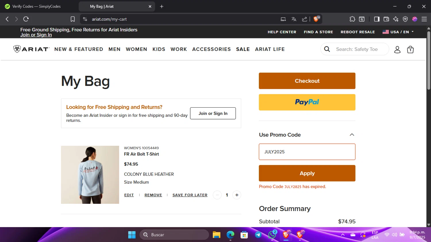Click EDIT for the FR Air Bolt T-Shirt
This screenshot has width=431, height=242.
(129, 195)
